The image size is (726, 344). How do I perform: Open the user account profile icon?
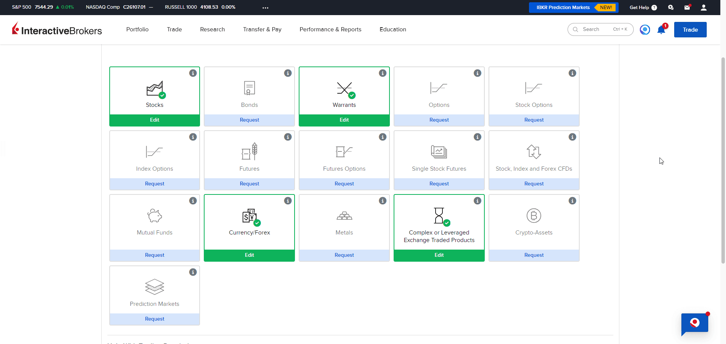[704, 8]
